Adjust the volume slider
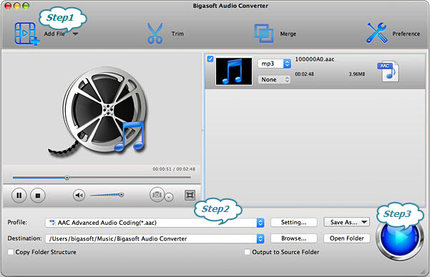The width and height of the screenshot is (430, 277). click(x=107, y=195)
